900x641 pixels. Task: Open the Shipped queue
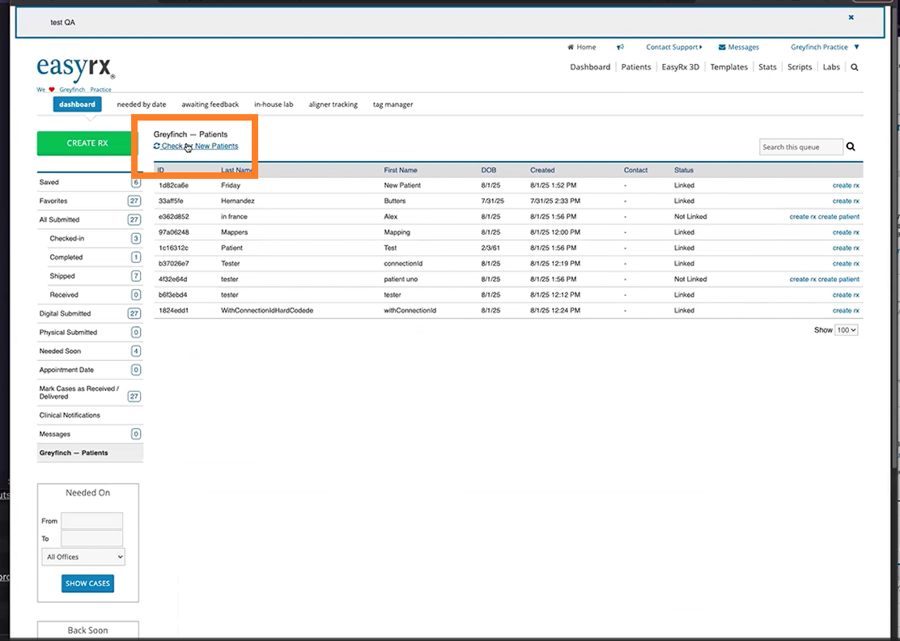(x=95, y=276)
